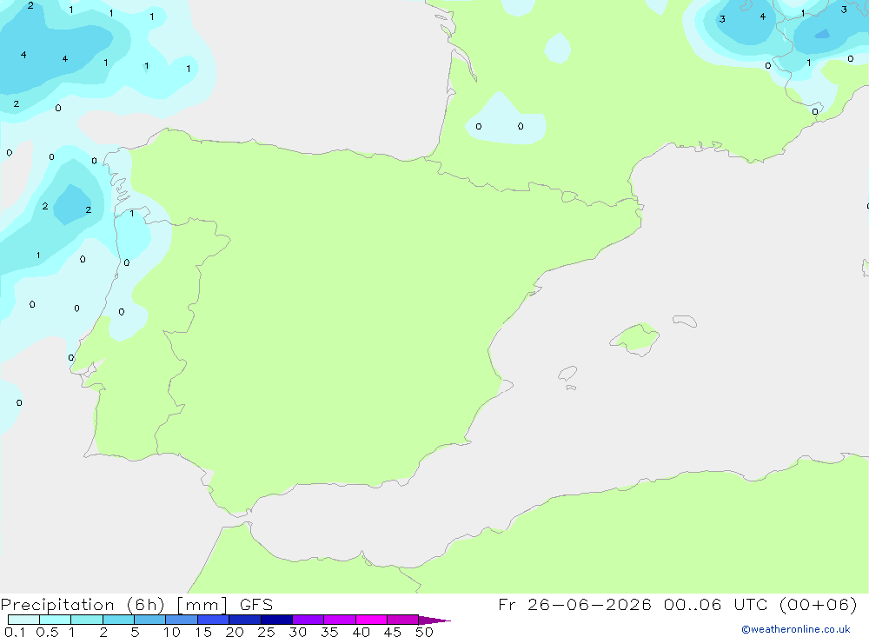The height and width of the screenshot is (637, 869).
Task: Click the "00..06 UTC" time range text
Action: 715,604
